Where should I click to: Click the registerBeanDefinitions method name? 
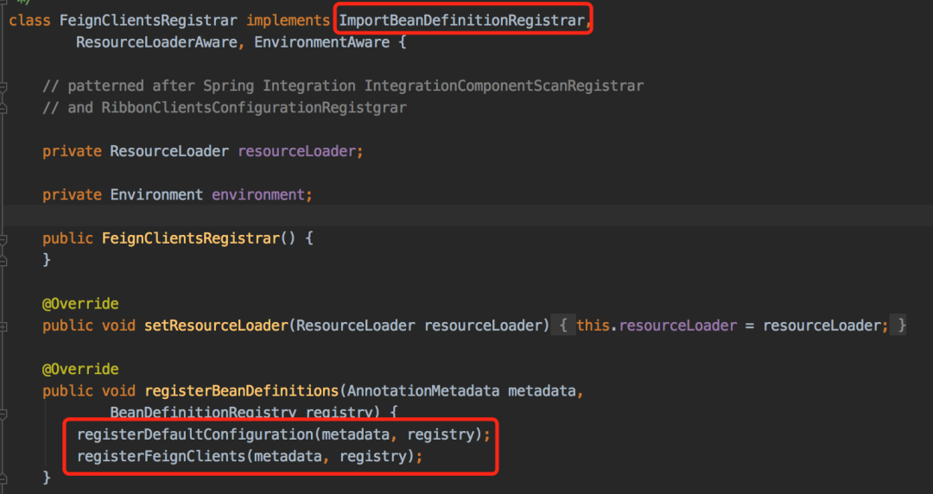pos(241,391)
